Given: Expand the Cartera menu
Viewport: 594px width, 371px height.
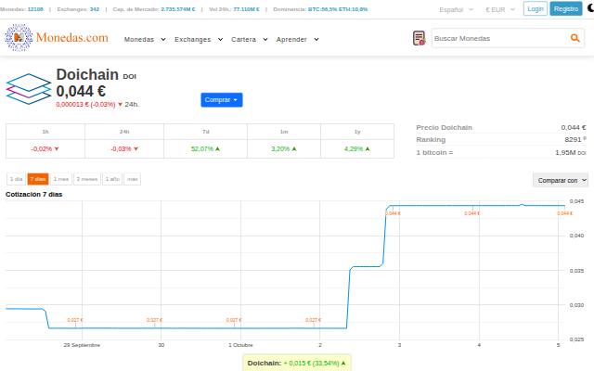Looking at the screenshot, I should 250,39.
